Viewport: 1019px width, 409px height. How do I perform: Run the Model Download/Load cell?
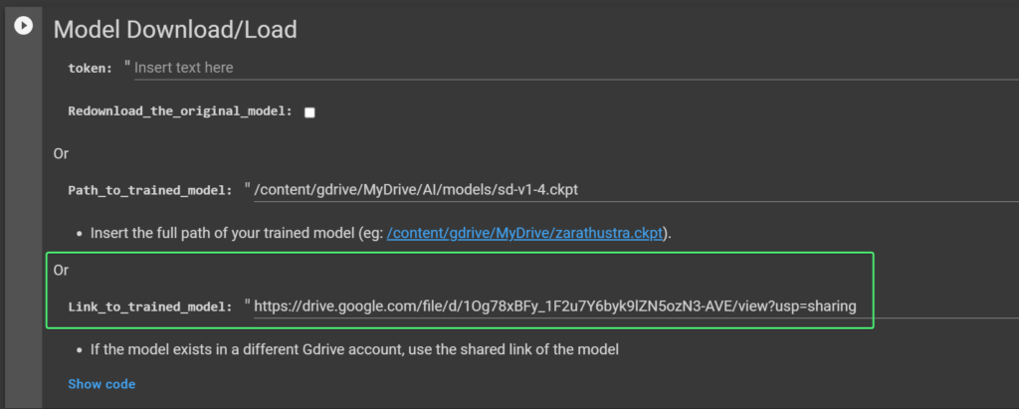click(x=24, y=26)
